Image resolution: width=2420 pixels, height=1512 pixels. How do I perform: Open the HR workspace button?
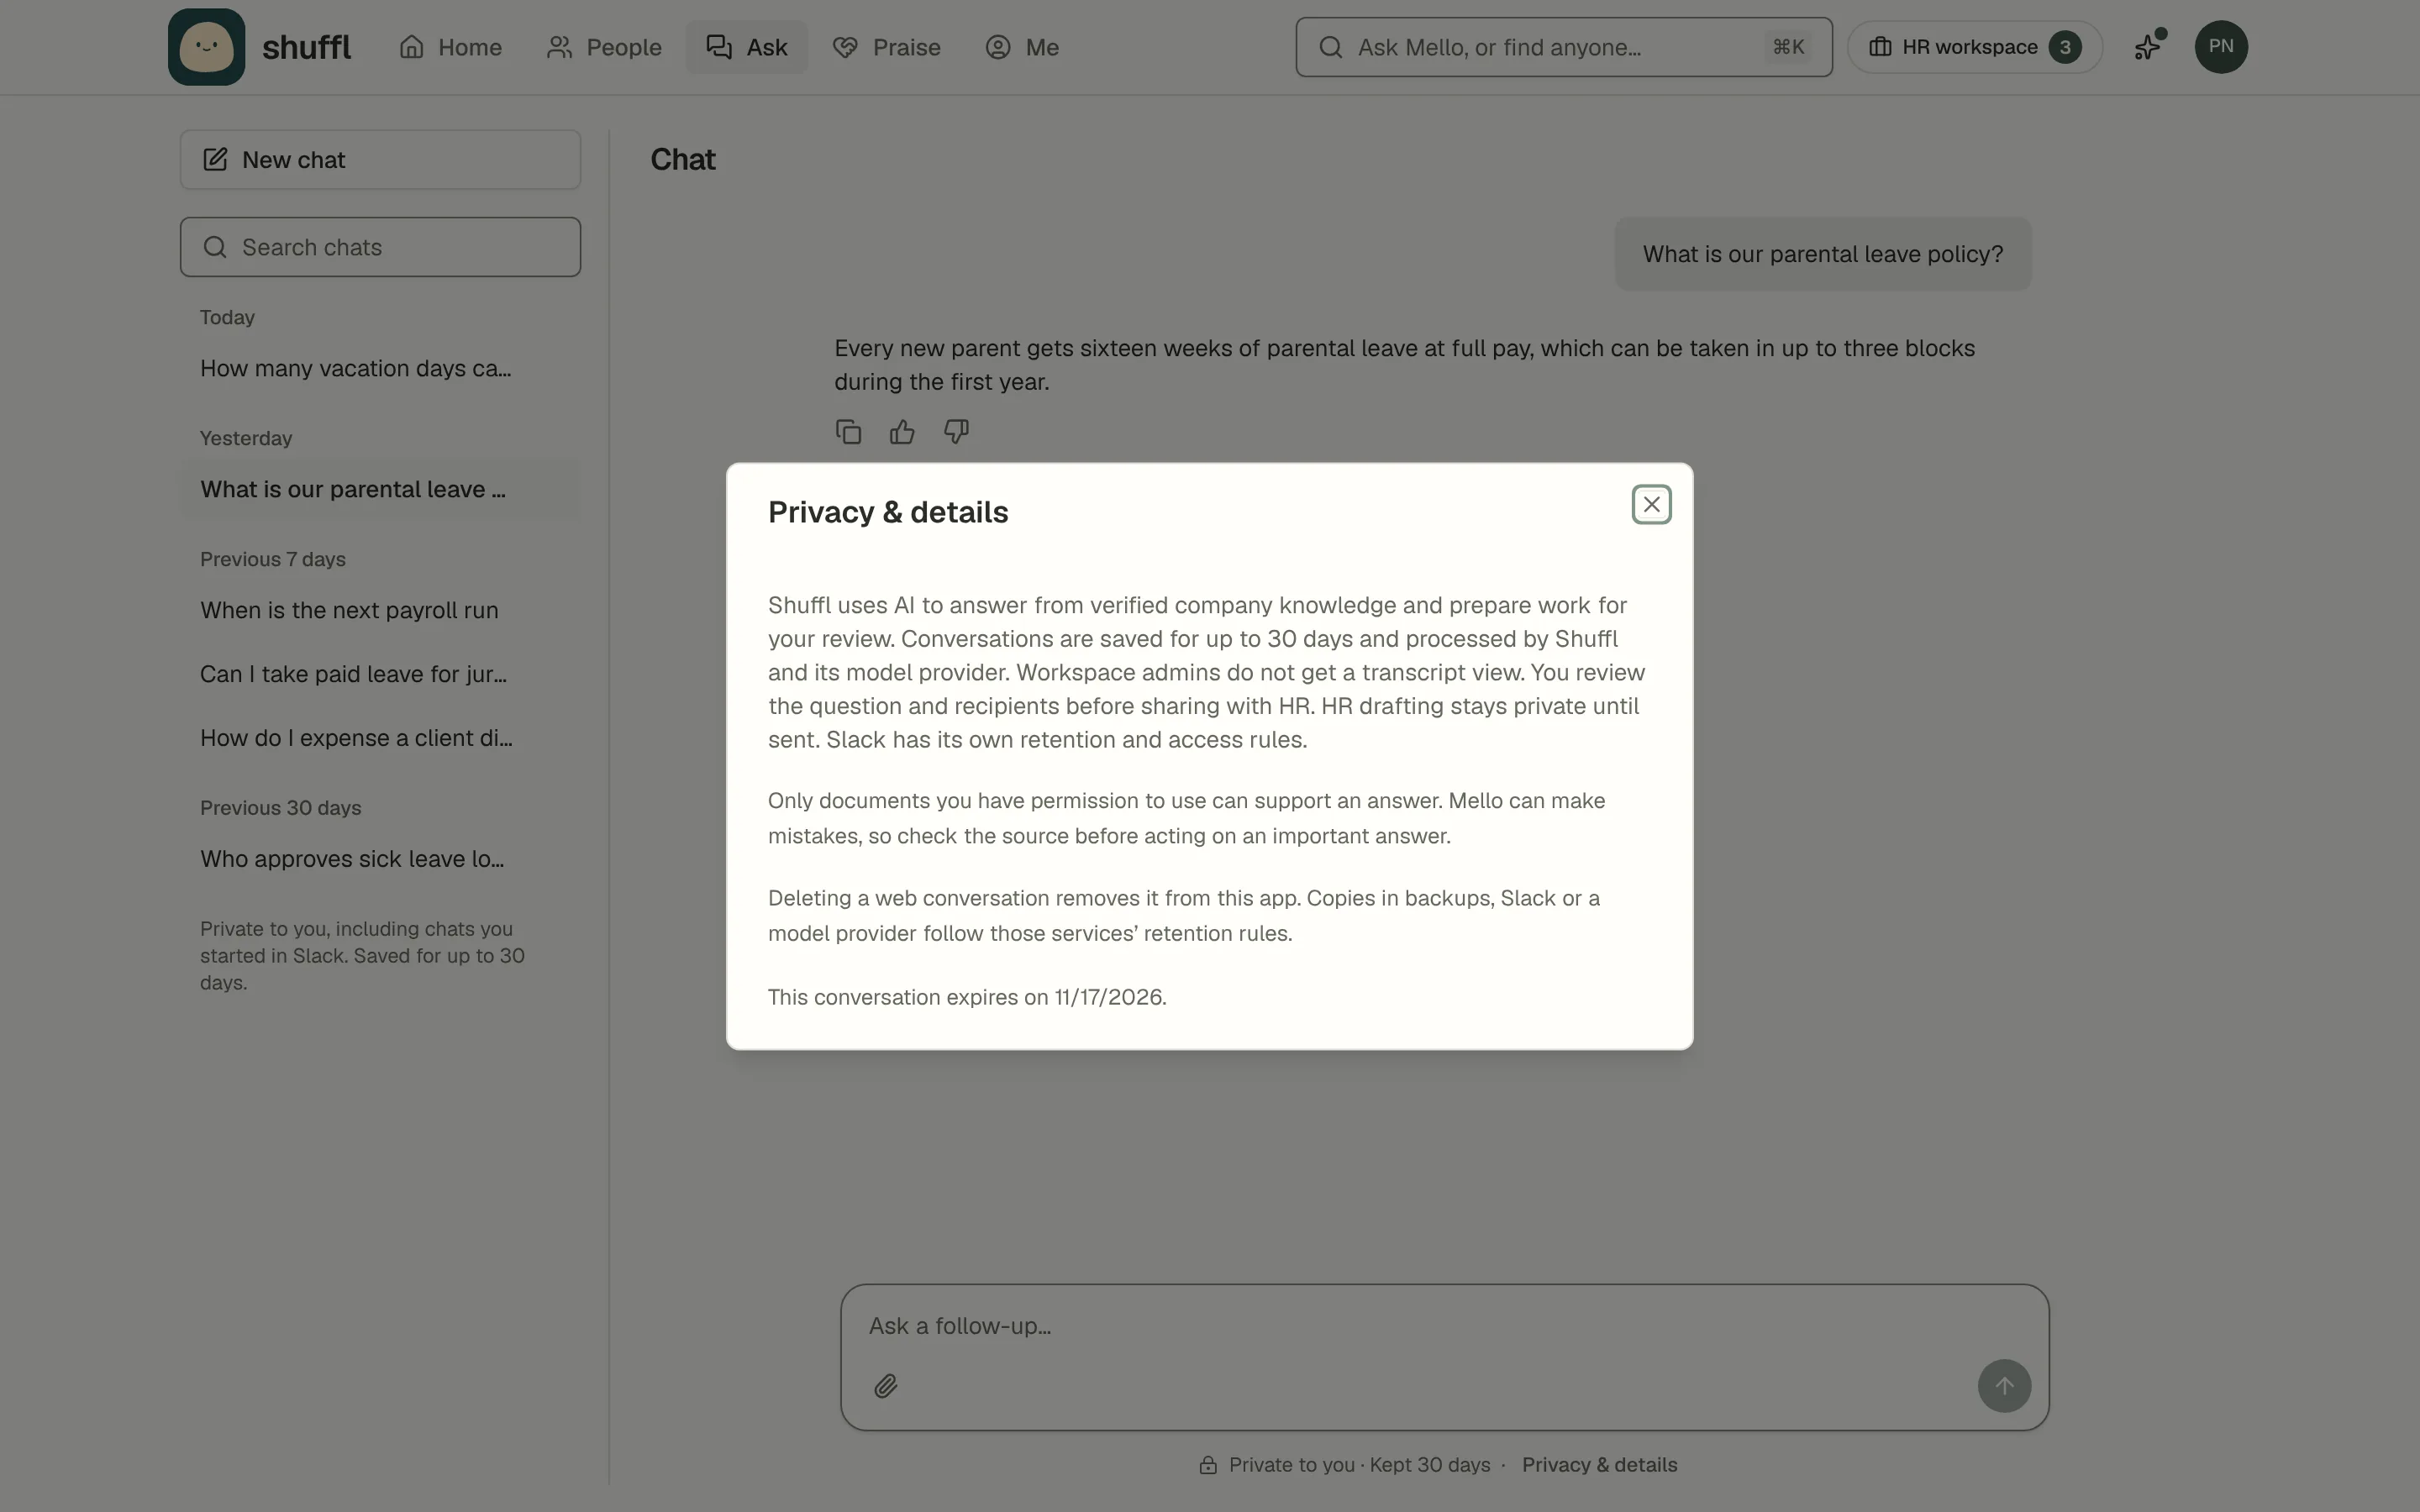click(x=1974, y=47)
